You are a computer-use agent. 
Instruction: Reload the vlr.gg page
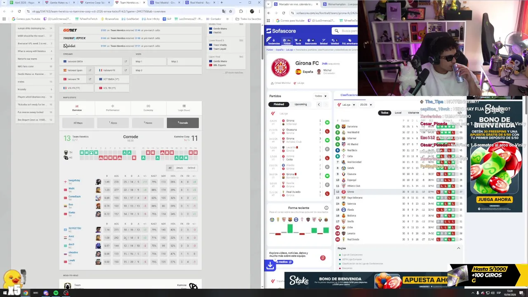coord(19,11)
